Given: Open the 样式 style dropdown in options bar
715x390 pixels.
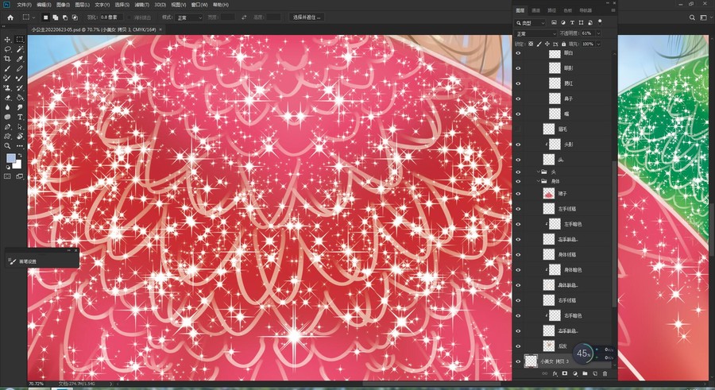Looking at the screenshot, I should tap(188, 17).
